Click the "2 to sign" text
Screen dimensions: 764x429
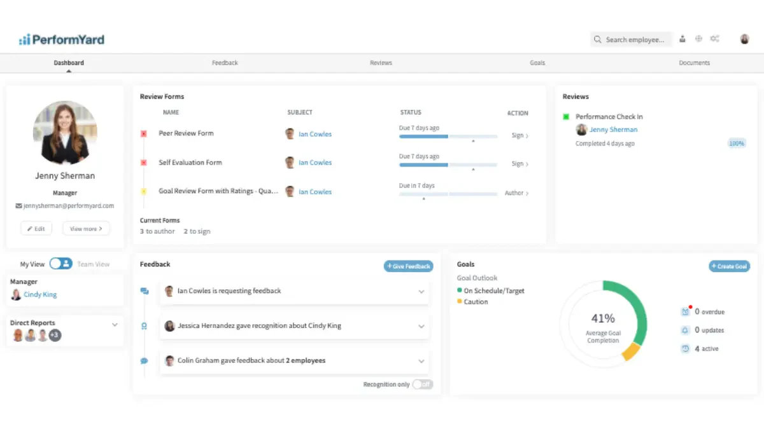click(197, 231)
